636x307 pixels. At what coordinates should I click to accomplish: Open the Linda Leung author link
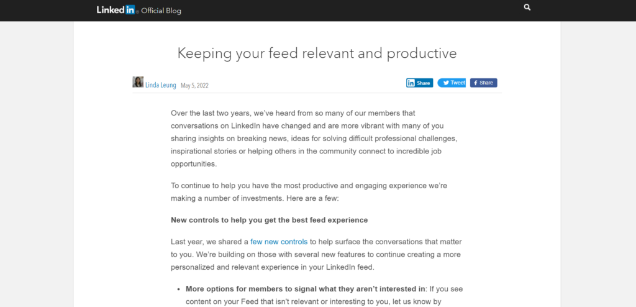161,85
